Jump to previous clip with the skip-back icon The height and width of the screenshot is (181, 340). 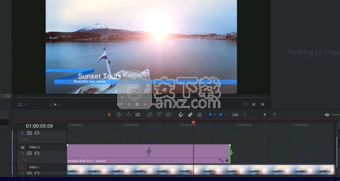click(x=263, y=105)
